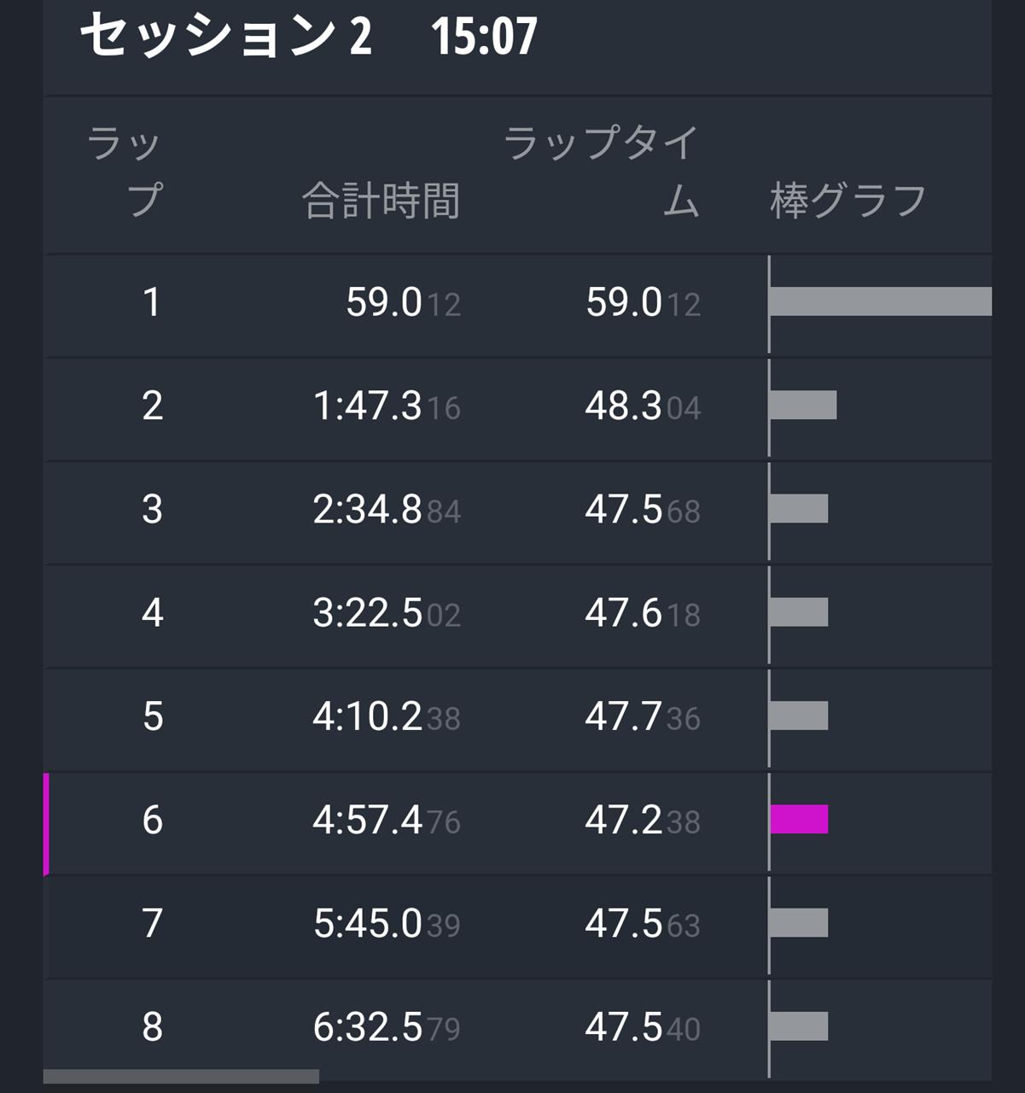Select lap 7 row showing 5:45.039 total
Viewport: 1025px width, 1093px height.
coord(518,925)
